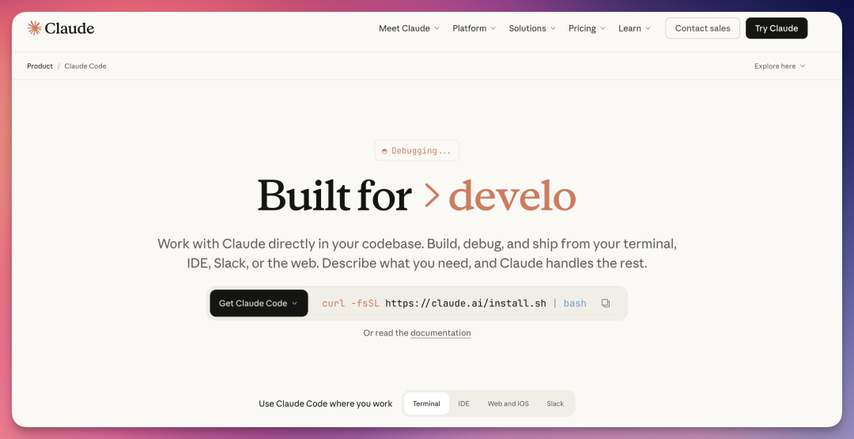
Task: Expand the Platform dropdown
Action: tap(474, 28)
